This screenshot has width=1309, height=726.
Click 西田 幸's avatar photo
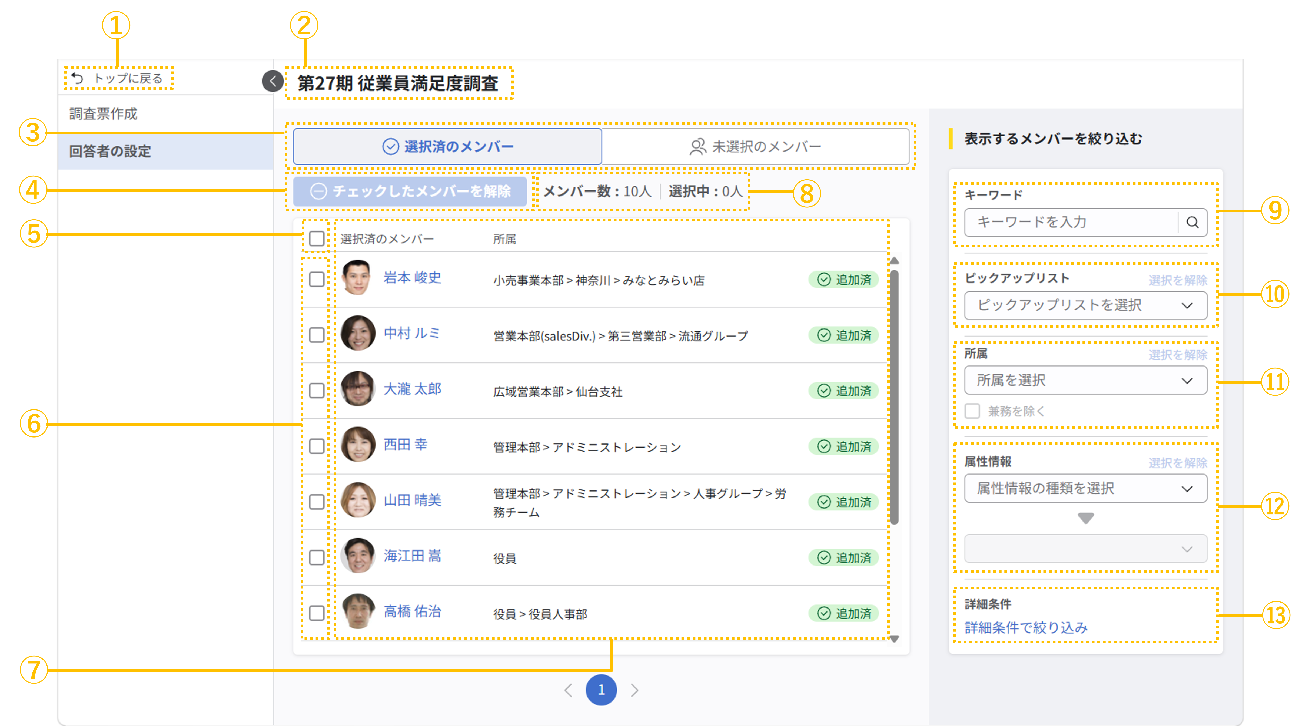pyautogui.click(x=358, y=445)
